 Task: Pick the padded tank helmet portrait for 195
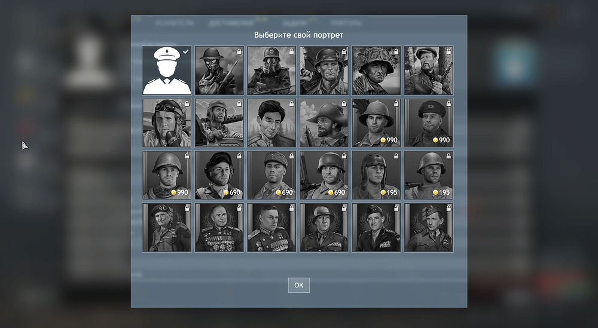point(376,175)
